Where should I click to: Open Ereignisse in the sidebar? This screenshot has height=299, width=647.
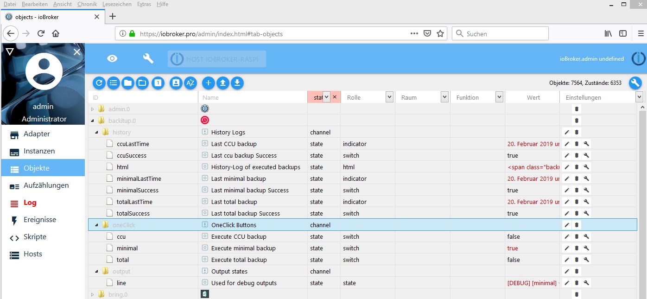tap(43, 220)
